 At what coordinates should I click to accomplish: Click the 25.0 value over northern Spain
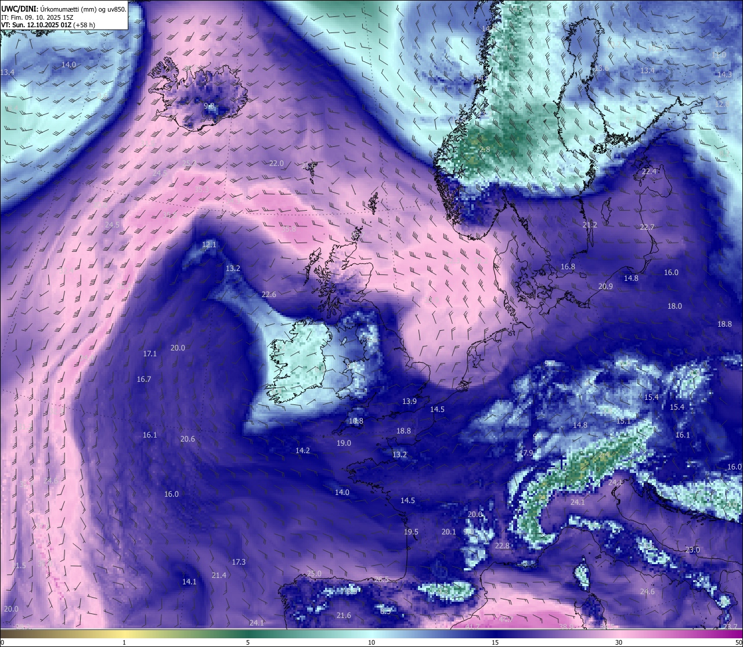(x=314, y=574)
